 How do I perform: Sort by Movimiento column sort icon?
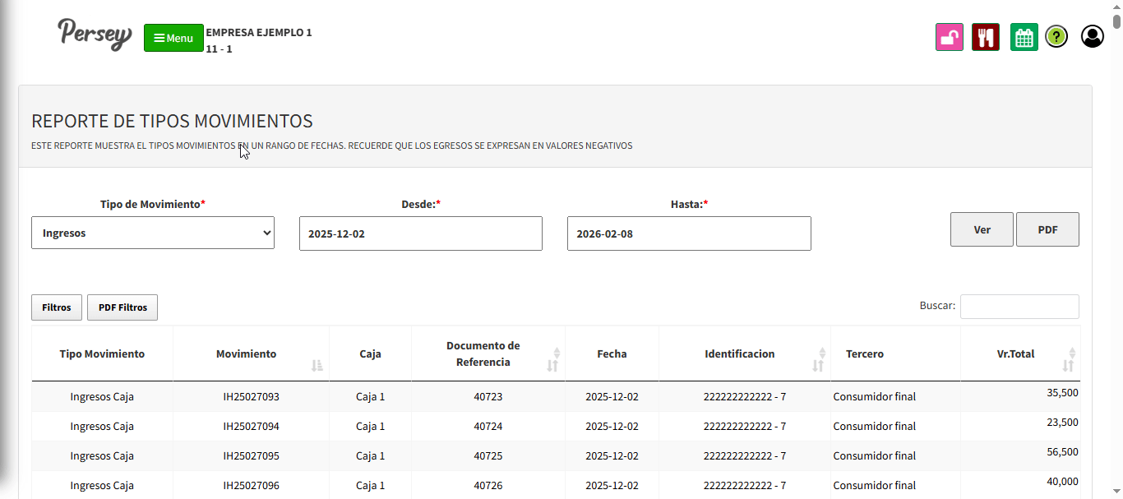coord(317,365)
